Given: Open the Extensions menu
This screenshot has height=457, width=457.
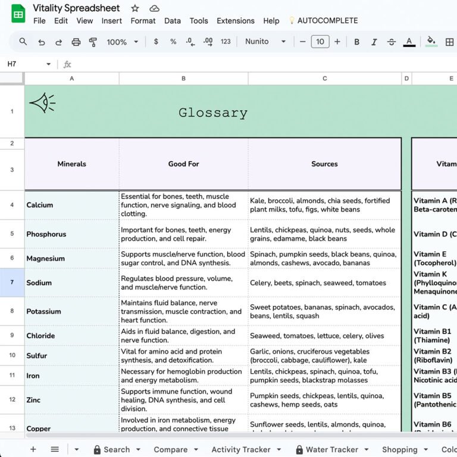Looking at the screenshot, I should 236,21.
